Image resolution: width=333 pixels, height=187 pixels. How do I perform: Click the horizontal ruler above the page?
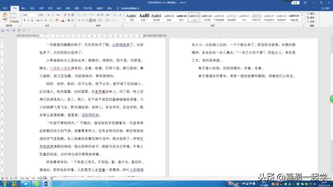pyautogui.click(x=92, y=36)
